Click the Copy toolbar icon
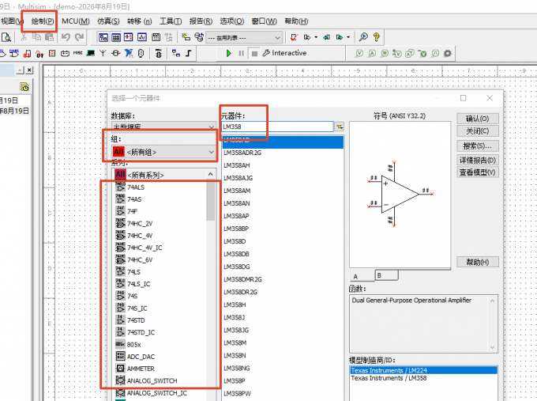The image size is (537, 401). pyautogui.click(x=36, y=36)
